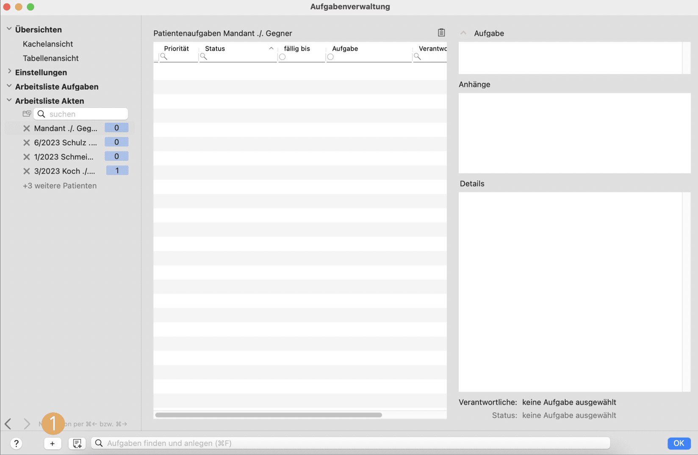The image size is (698, 455).
Task: Show +3 weitere Patienten
Action: [x=60, y=186]
